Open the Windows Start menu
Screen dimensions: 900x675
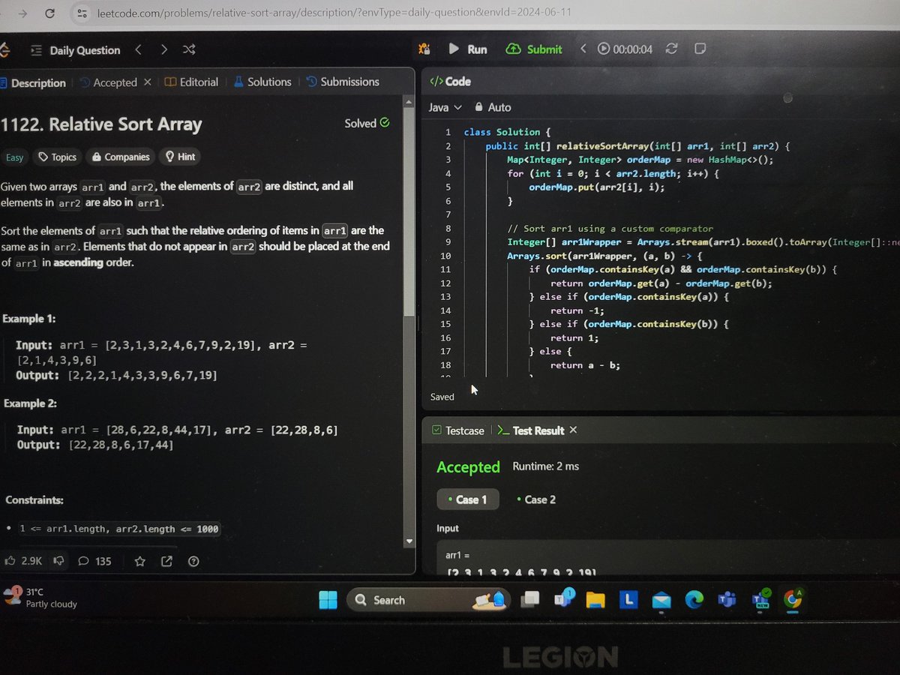pyautogui.click(x=328, y=600)
